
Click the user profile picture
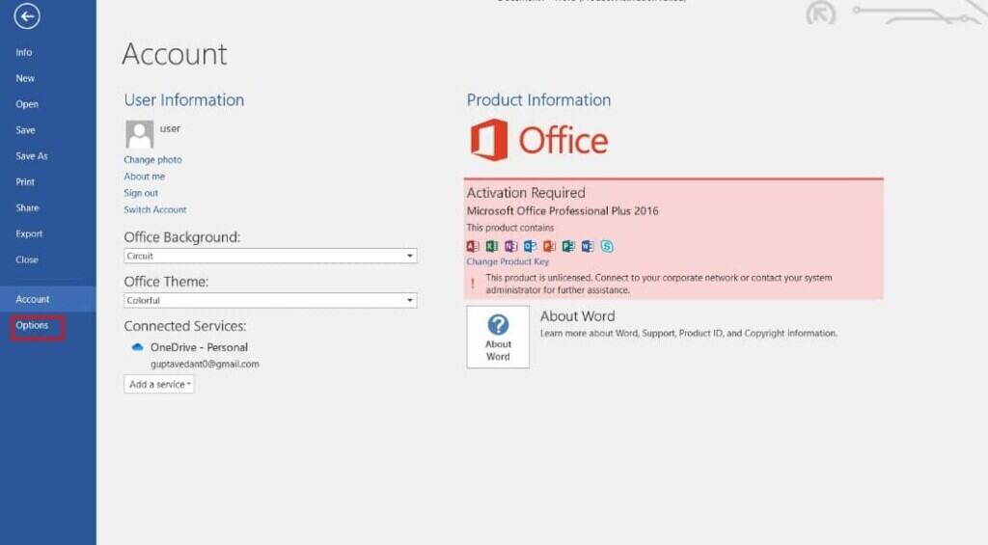pyautogui.click(x=139, y=134)
